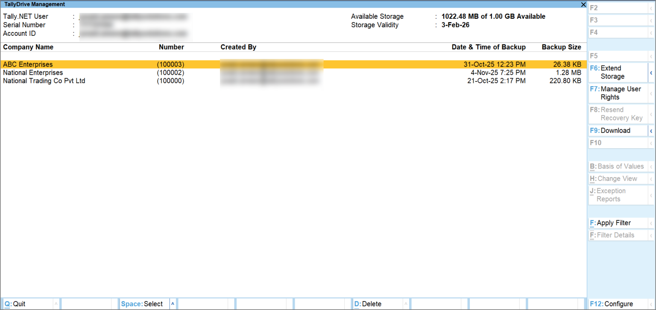Trigger F9 Download for the selected backup

614,130
